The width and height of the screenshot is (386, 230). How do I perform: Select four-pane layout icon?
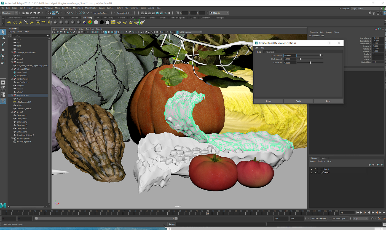[x=3, y=89]
